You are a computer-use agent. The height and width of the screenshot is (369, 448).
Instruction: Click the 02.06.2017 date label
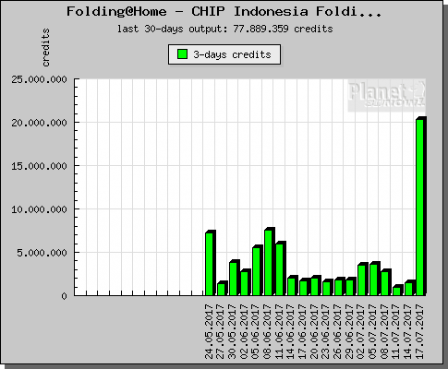pyautogui.click(x=244, y=331)
